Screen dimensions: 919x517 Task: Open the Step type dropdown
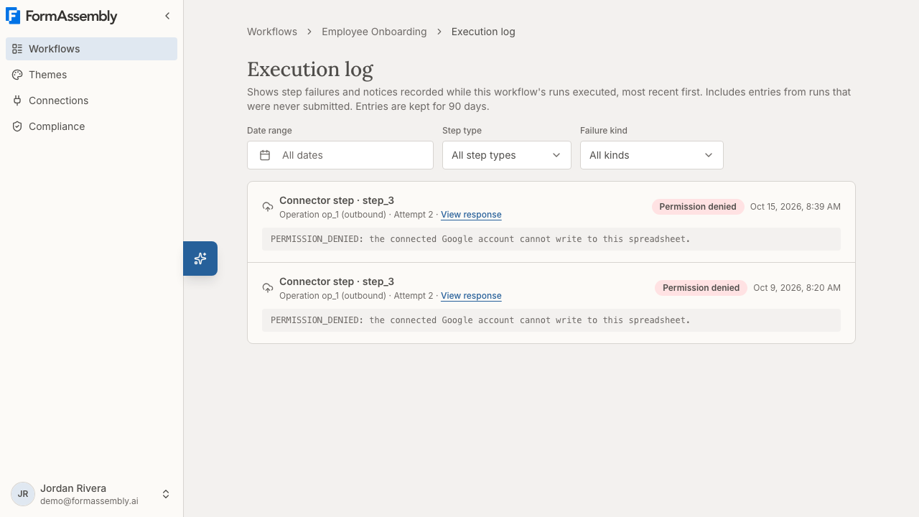click(507, 155)
